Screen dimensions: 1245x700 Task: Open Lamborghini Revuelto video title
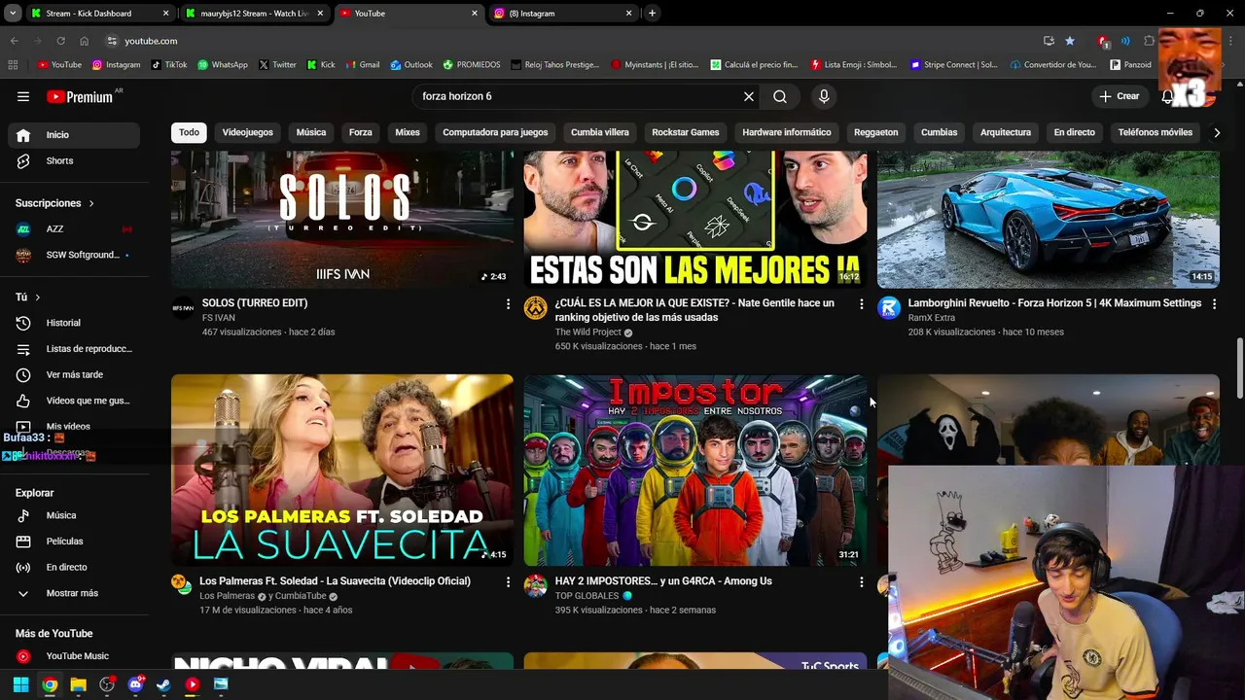tap(1054, 303)
